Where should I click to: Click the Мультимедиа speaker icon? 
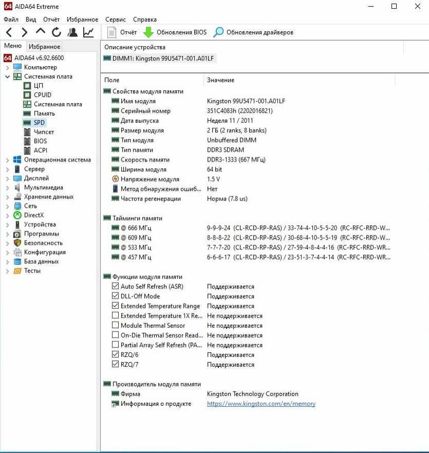pyautogui.click(x=17, y=187)
